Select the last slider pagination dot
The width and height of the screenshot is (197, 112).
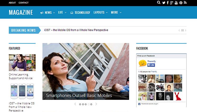91,104
